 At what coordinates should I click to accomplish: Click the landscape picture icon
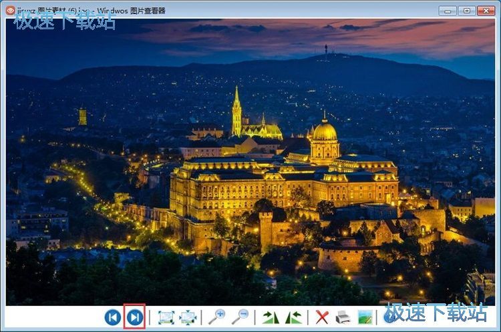coord(365,317)
